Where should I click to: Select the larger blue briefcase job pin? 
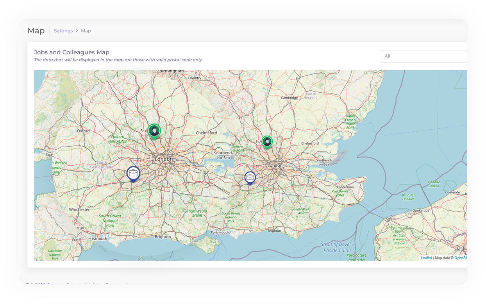pyautogui.click(x=133, y=173)
